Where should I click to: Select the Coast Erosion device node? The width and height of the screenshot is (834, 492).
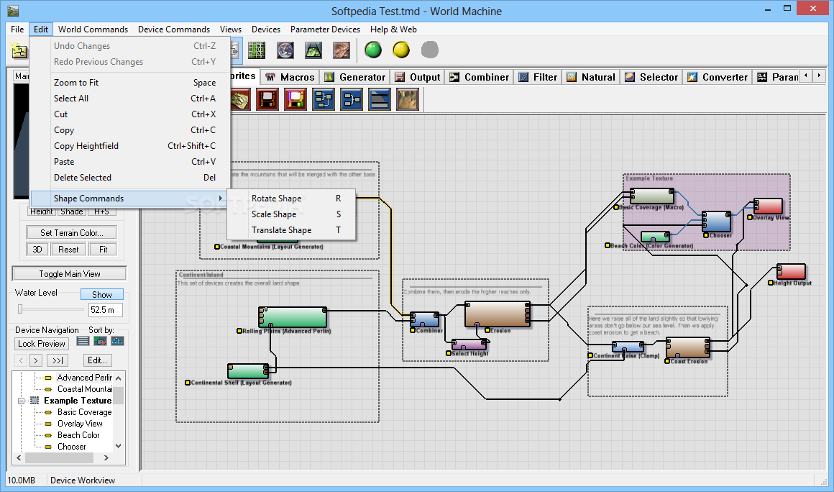click(x=688, y=348)
